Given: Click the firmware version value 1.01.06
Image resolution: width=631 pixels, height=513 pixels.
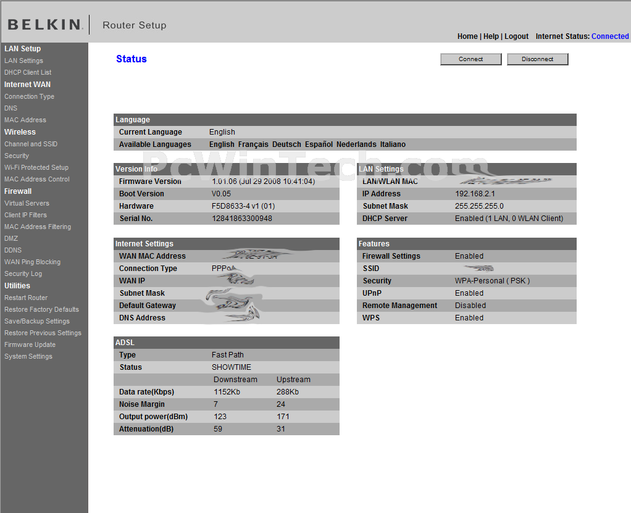Looking at the screenshot, I should 263,181.
